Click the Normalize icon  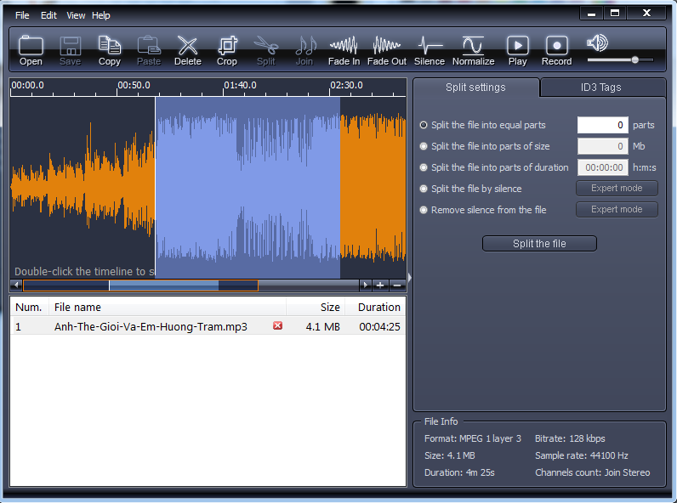tap(473, 50)
